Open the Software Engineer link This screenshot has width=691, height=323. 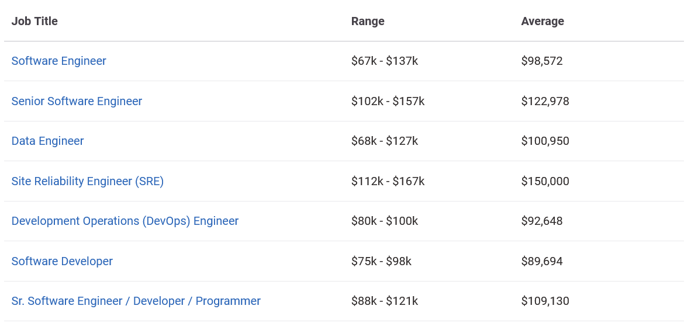(x=58, y=61)
